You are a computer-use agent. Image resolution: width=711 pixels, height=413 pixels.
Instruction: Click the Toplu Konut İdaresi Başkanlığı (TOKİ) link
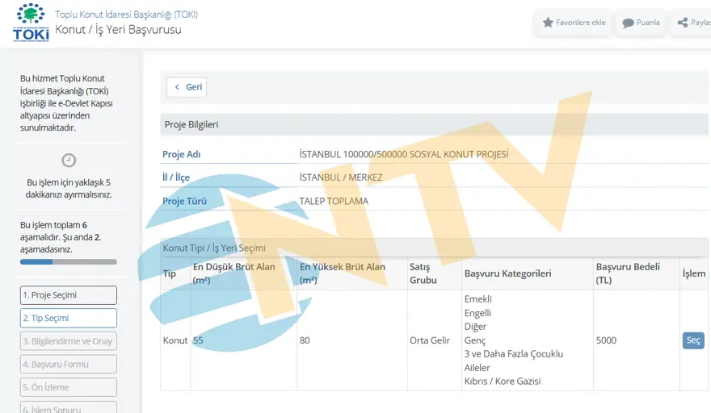pos(126,15)
